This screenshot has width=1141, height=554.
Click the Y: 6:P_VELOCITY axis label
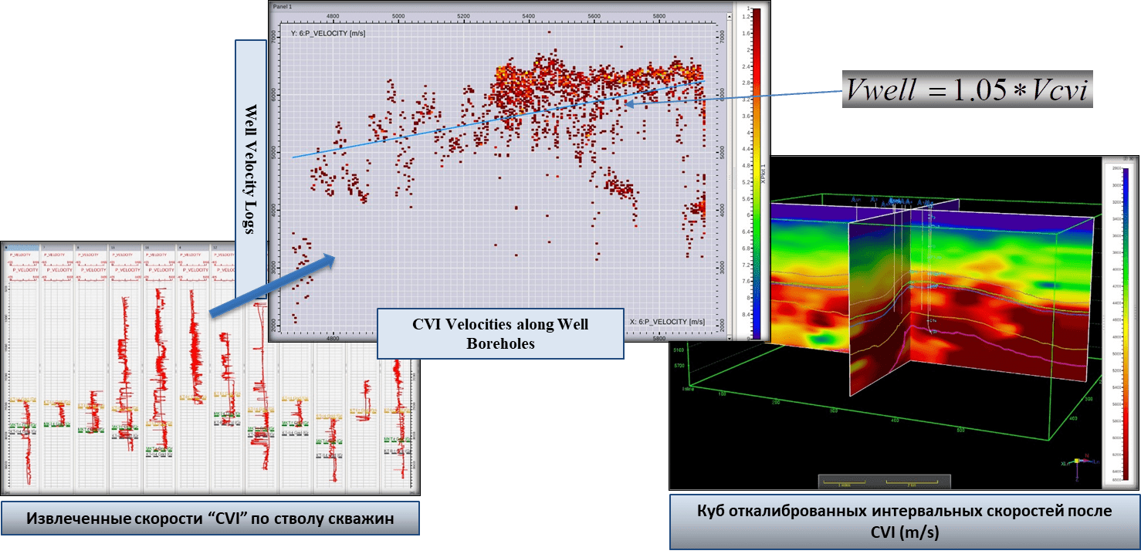pyautogui.click(x=328, y=32)
